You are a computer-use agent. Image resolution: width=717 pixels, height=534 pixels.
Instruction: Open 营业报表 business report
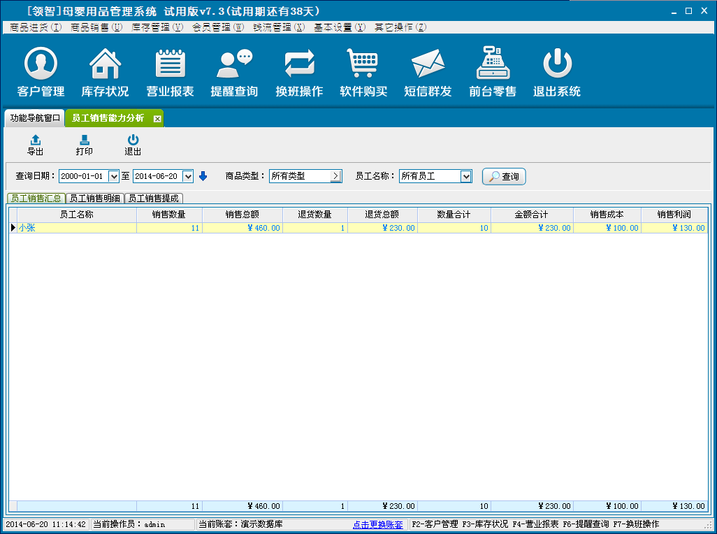pyautogui.click(x=170, y=73)
